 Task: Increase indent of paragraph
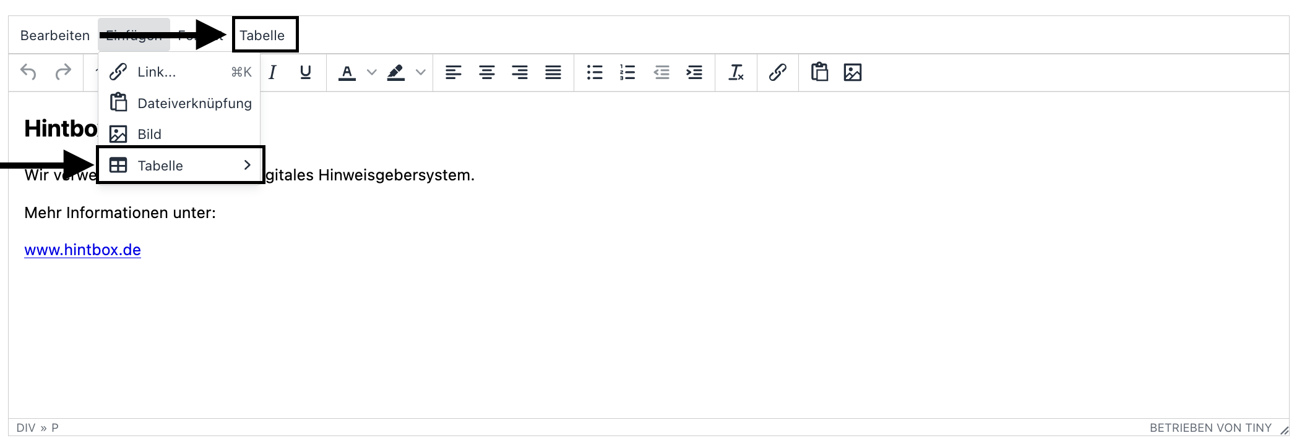[694, 72]
